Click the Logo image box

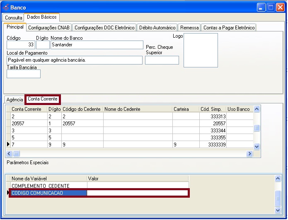pos(201,50)
